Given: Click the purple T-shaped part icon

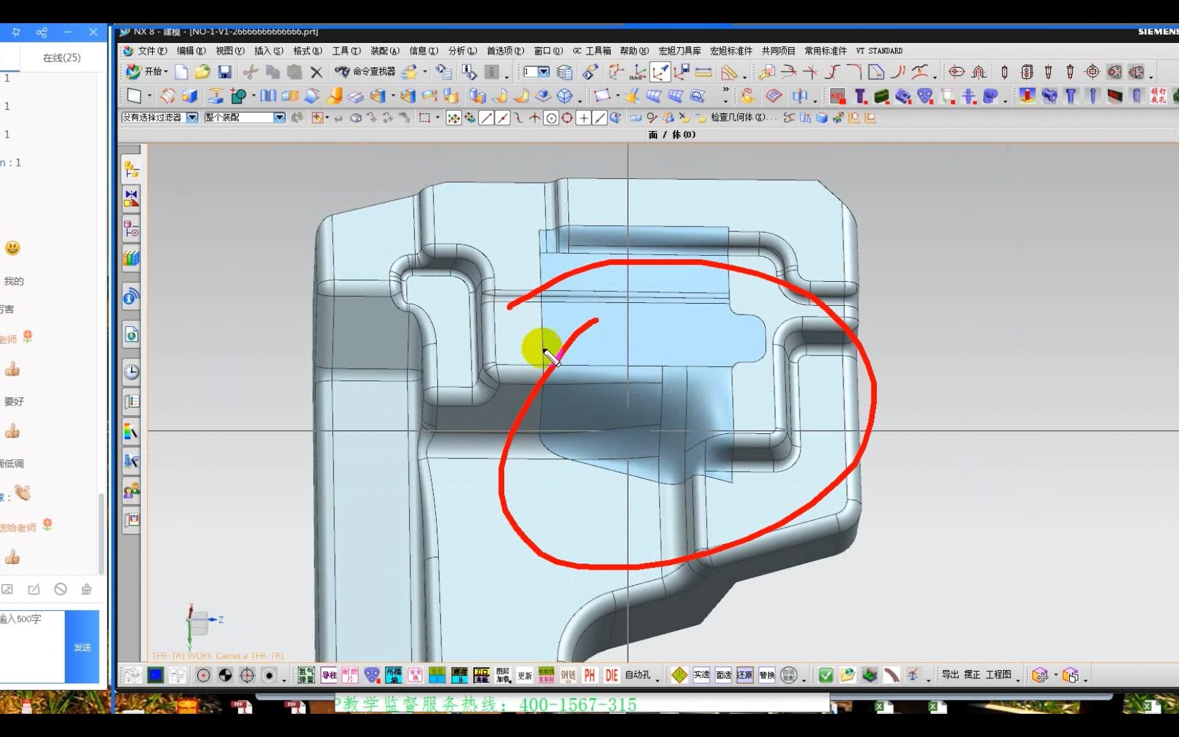Looking at the screenshot, I should point(860,96).
